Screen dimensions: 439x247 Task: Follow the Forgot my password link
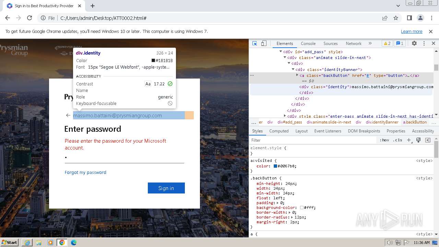click(85, 172)
